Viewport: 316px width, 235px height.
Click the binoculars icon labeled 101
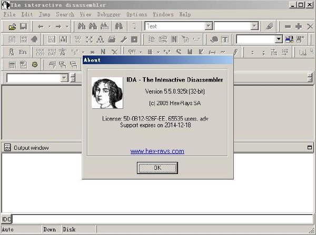pyautogui.click(x=104, y=26)
